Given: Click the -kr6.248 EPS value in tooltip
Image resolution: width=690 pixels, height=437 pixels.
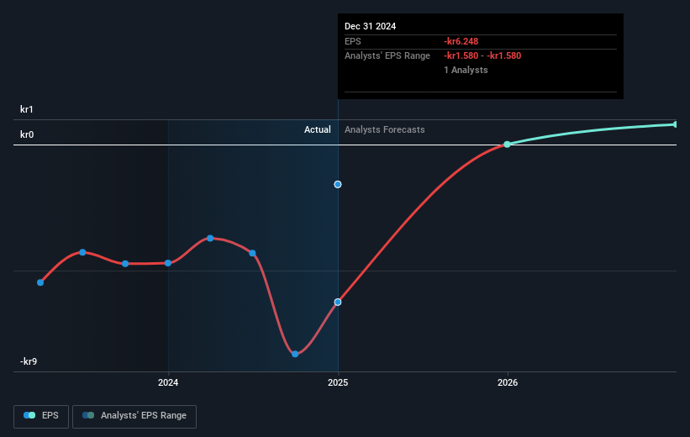Looking at the screenshot, I should coord(461,41).
